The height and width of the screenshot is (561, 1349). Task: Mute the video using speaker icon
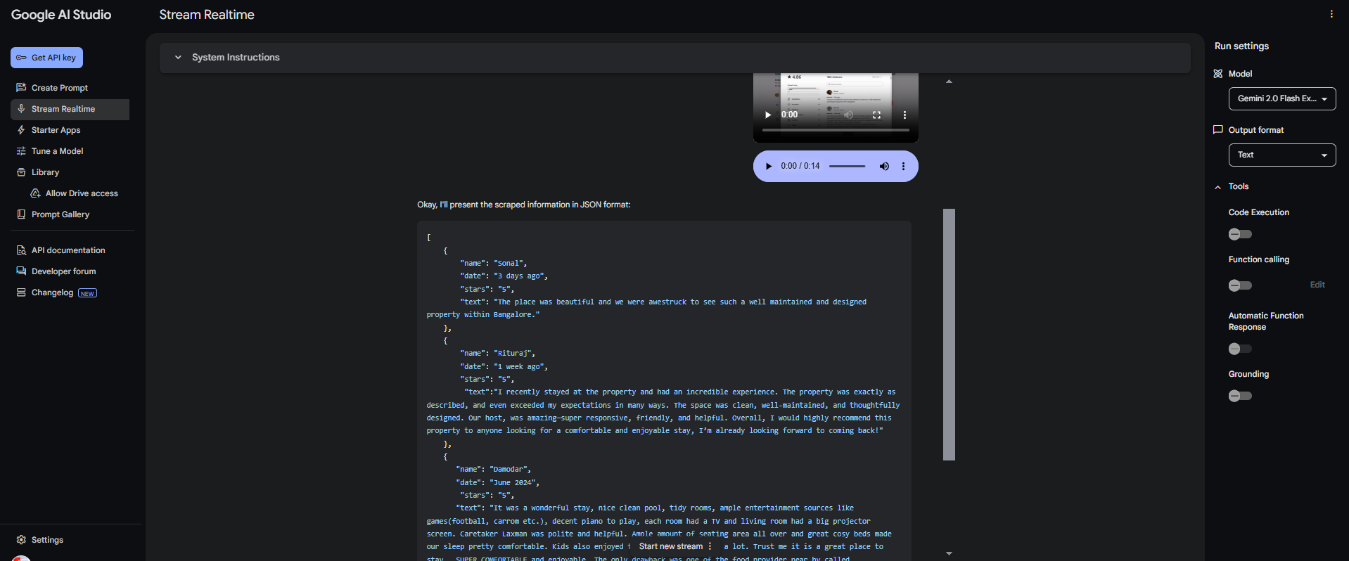[x=849, y=115]
